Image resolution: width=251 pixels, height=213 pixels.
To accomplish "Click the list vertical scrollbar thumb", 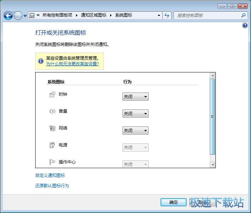I will pyautogui.click(x=212, y=117).
